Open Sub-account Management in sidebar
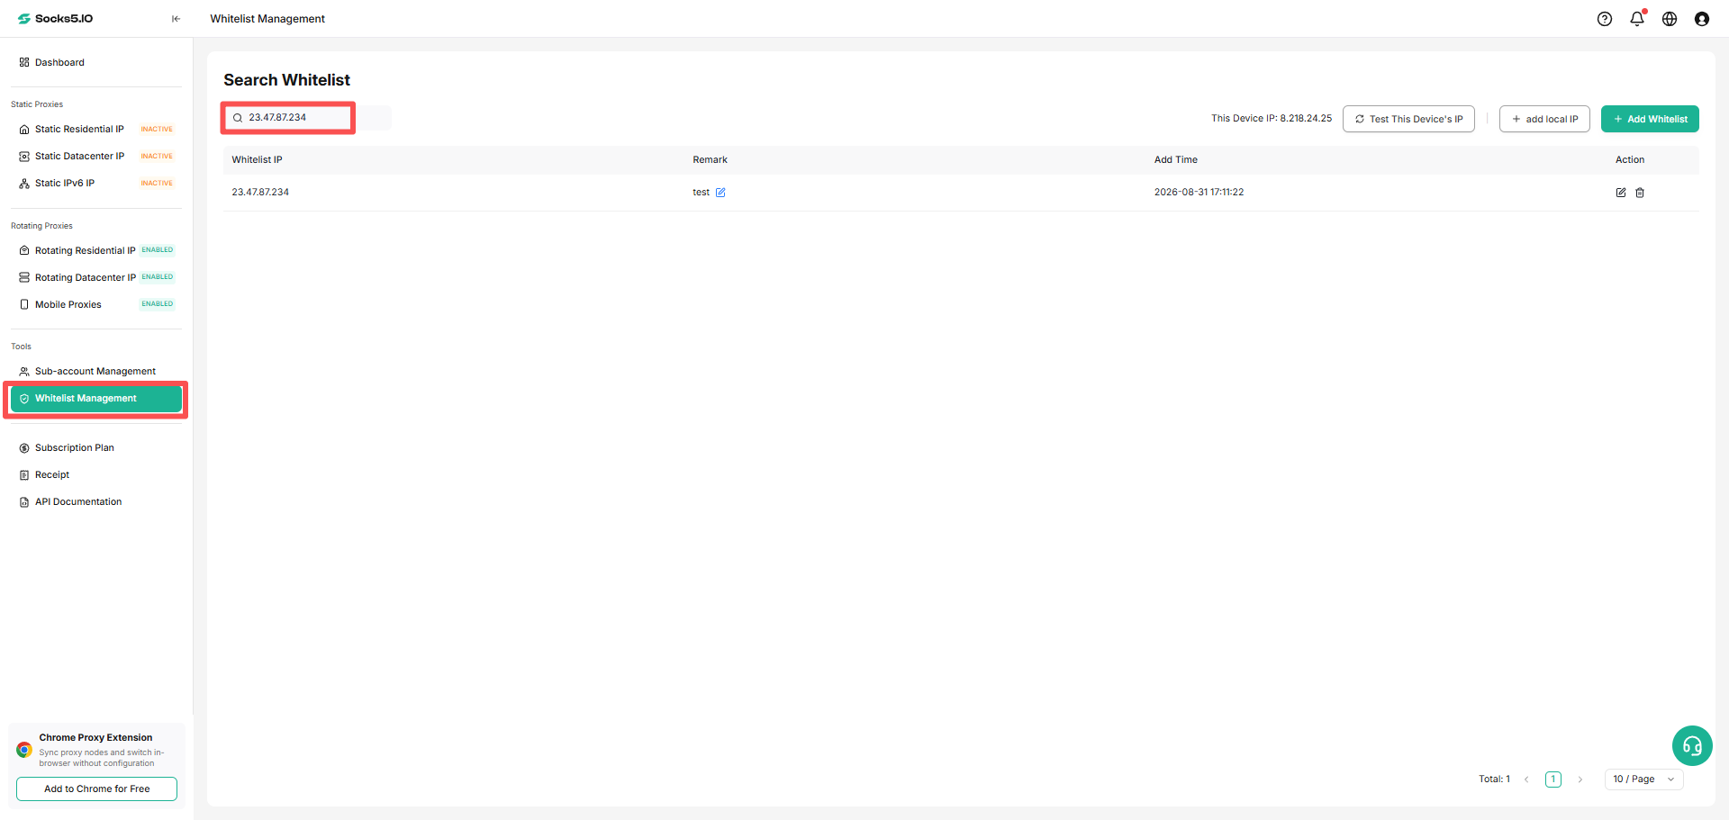 pyautogui.click(x=95, y=372)
